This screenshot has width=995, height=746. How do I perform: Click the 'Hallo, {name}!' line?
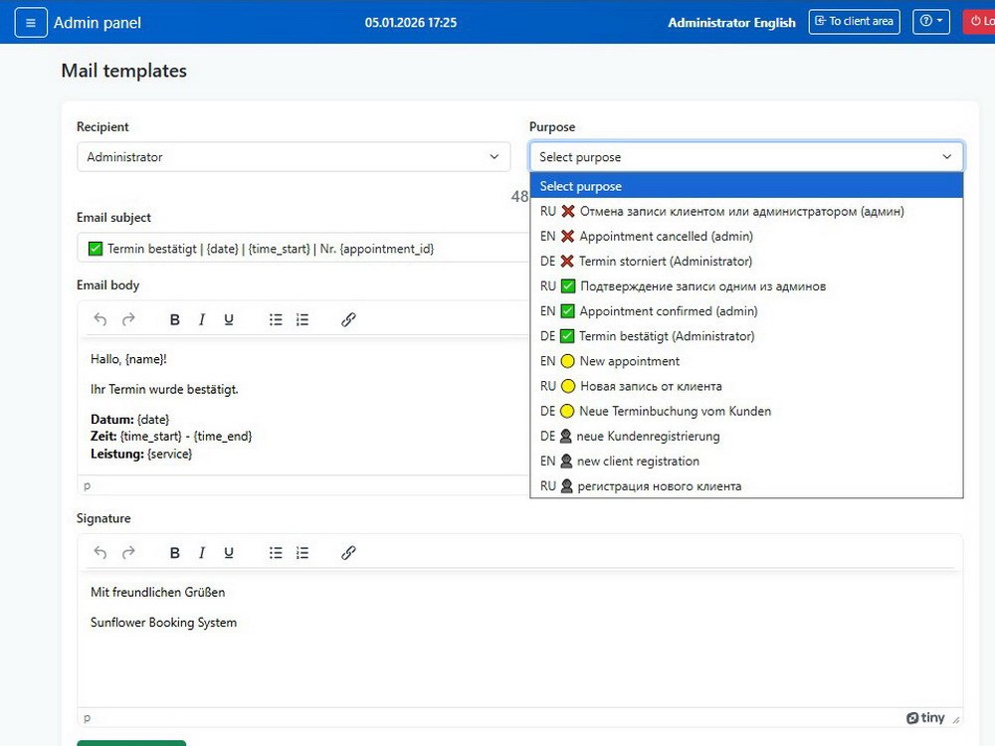point(128,359)
